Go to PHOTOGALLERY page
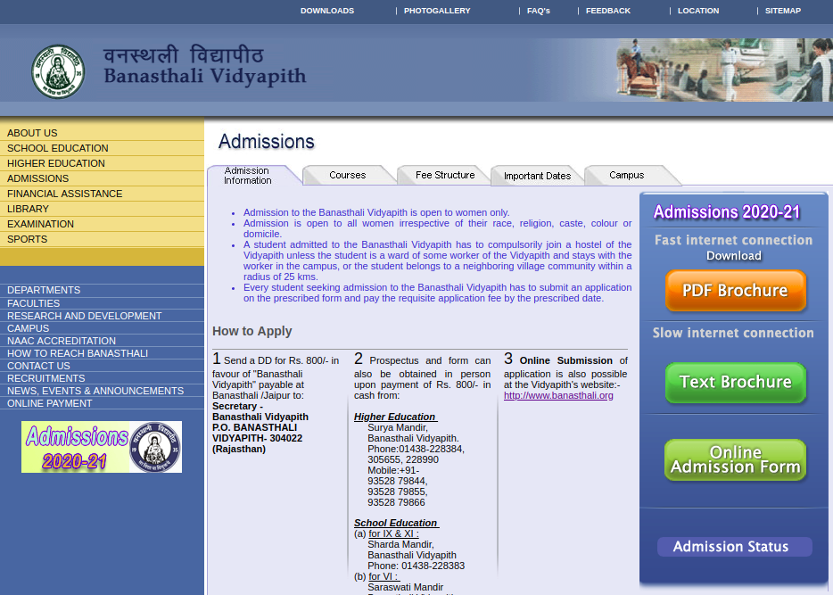This screenshot has width=833, height=595. [x=437, y=11]
